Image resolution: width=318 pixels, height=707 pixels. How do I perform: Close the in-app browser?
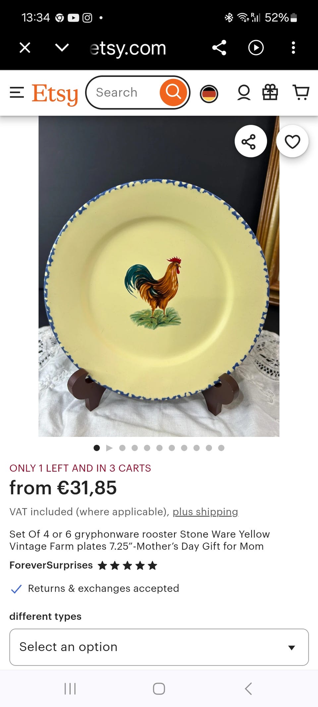(25, 48)
